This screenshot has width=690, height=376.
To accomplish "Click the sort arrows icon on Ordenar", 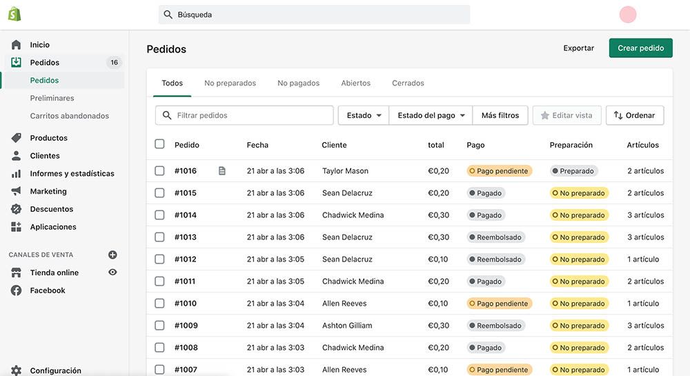I will [618, 115].
